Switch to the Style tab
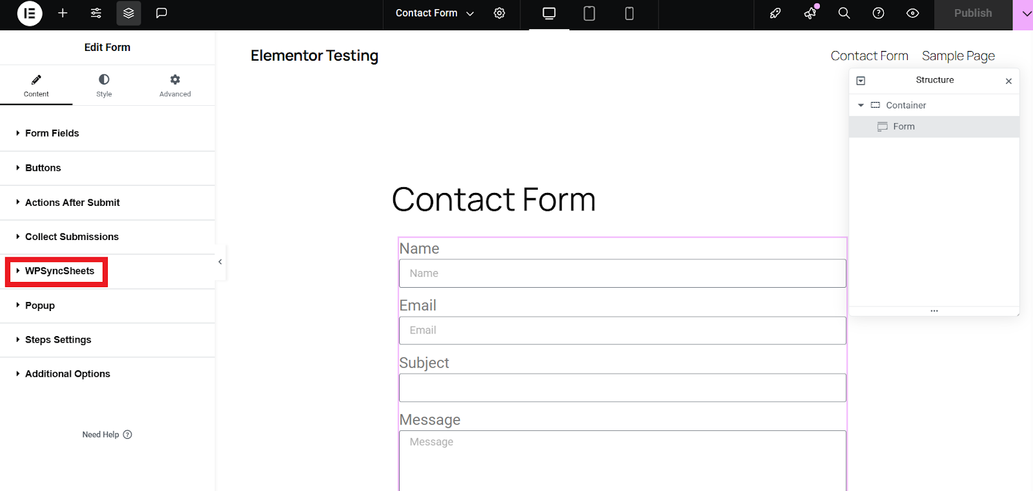 click(104, 85)
